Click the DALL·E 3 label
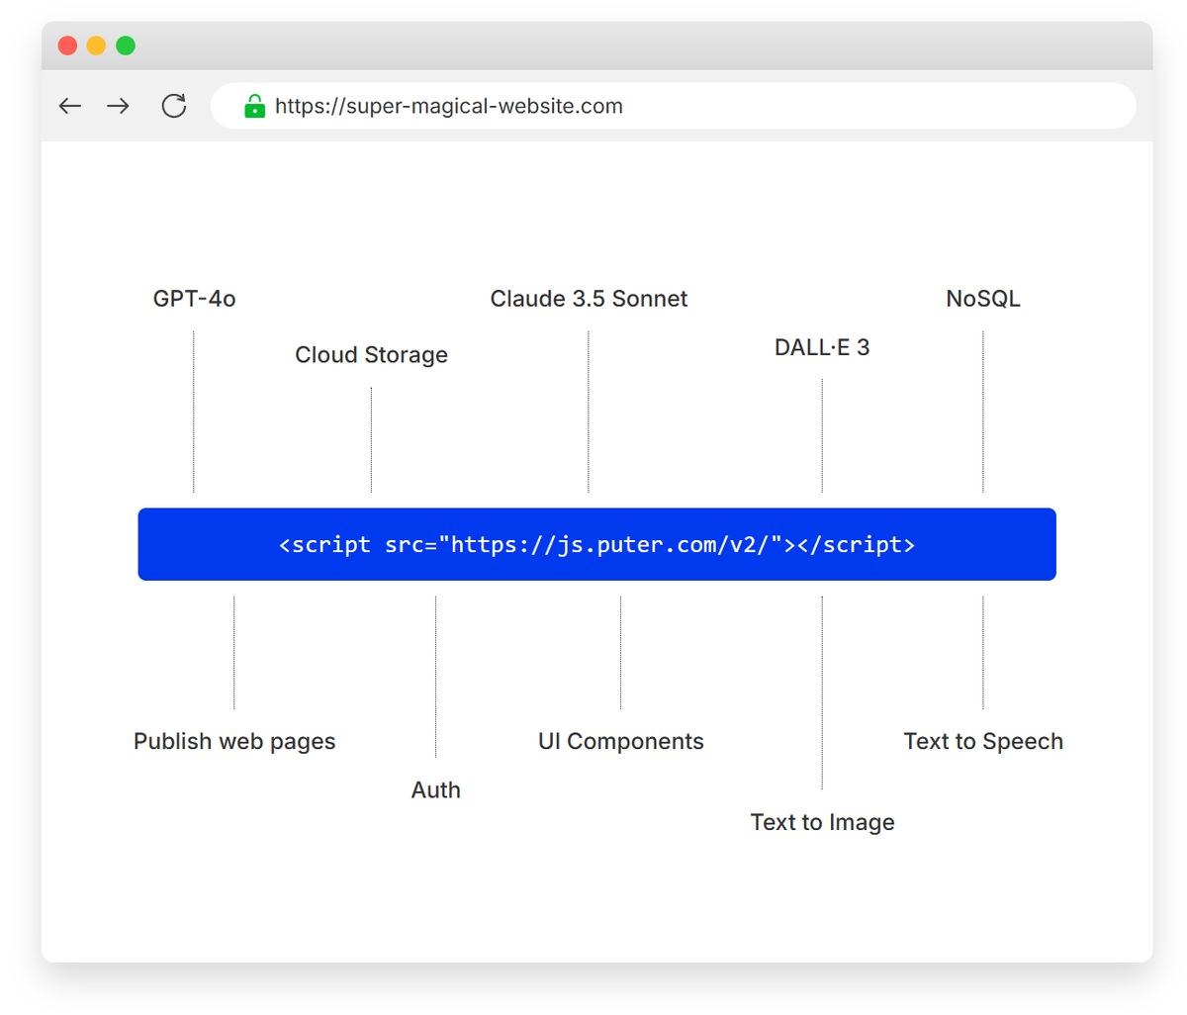The image size is (1187, 1015). [822, 347]
